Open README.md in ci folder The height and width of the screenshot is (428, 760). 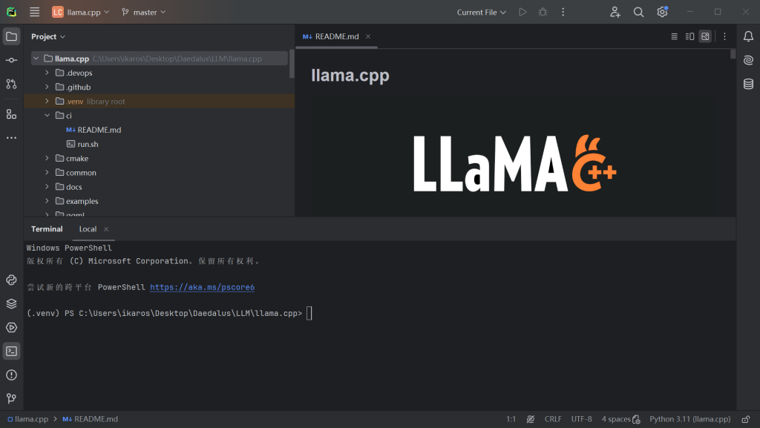94,130
